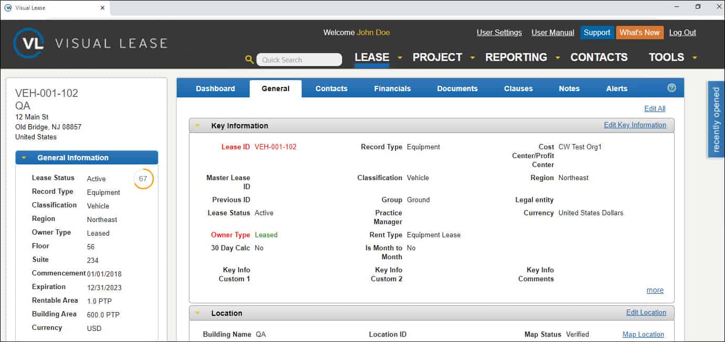Switch to the Alerts tab
Viewport: 725px width, 342px height.
point(617,89)
